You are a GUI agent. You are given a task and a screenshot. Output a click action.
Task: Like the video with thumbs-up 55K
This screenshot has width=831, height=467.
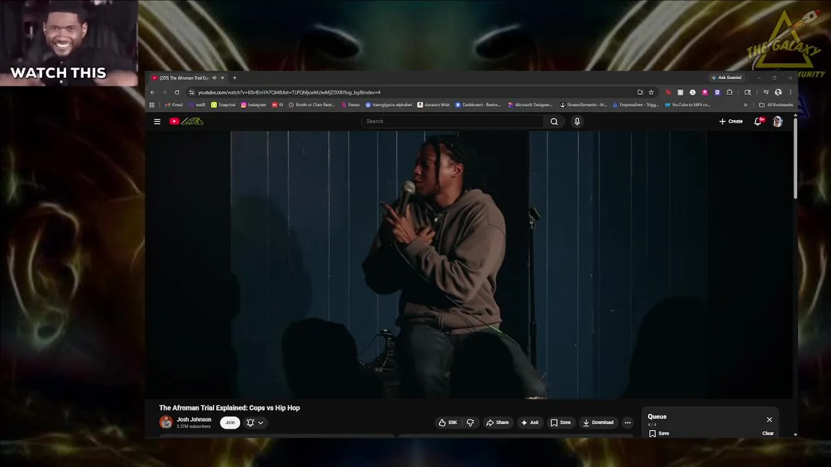tap(448, 423)
